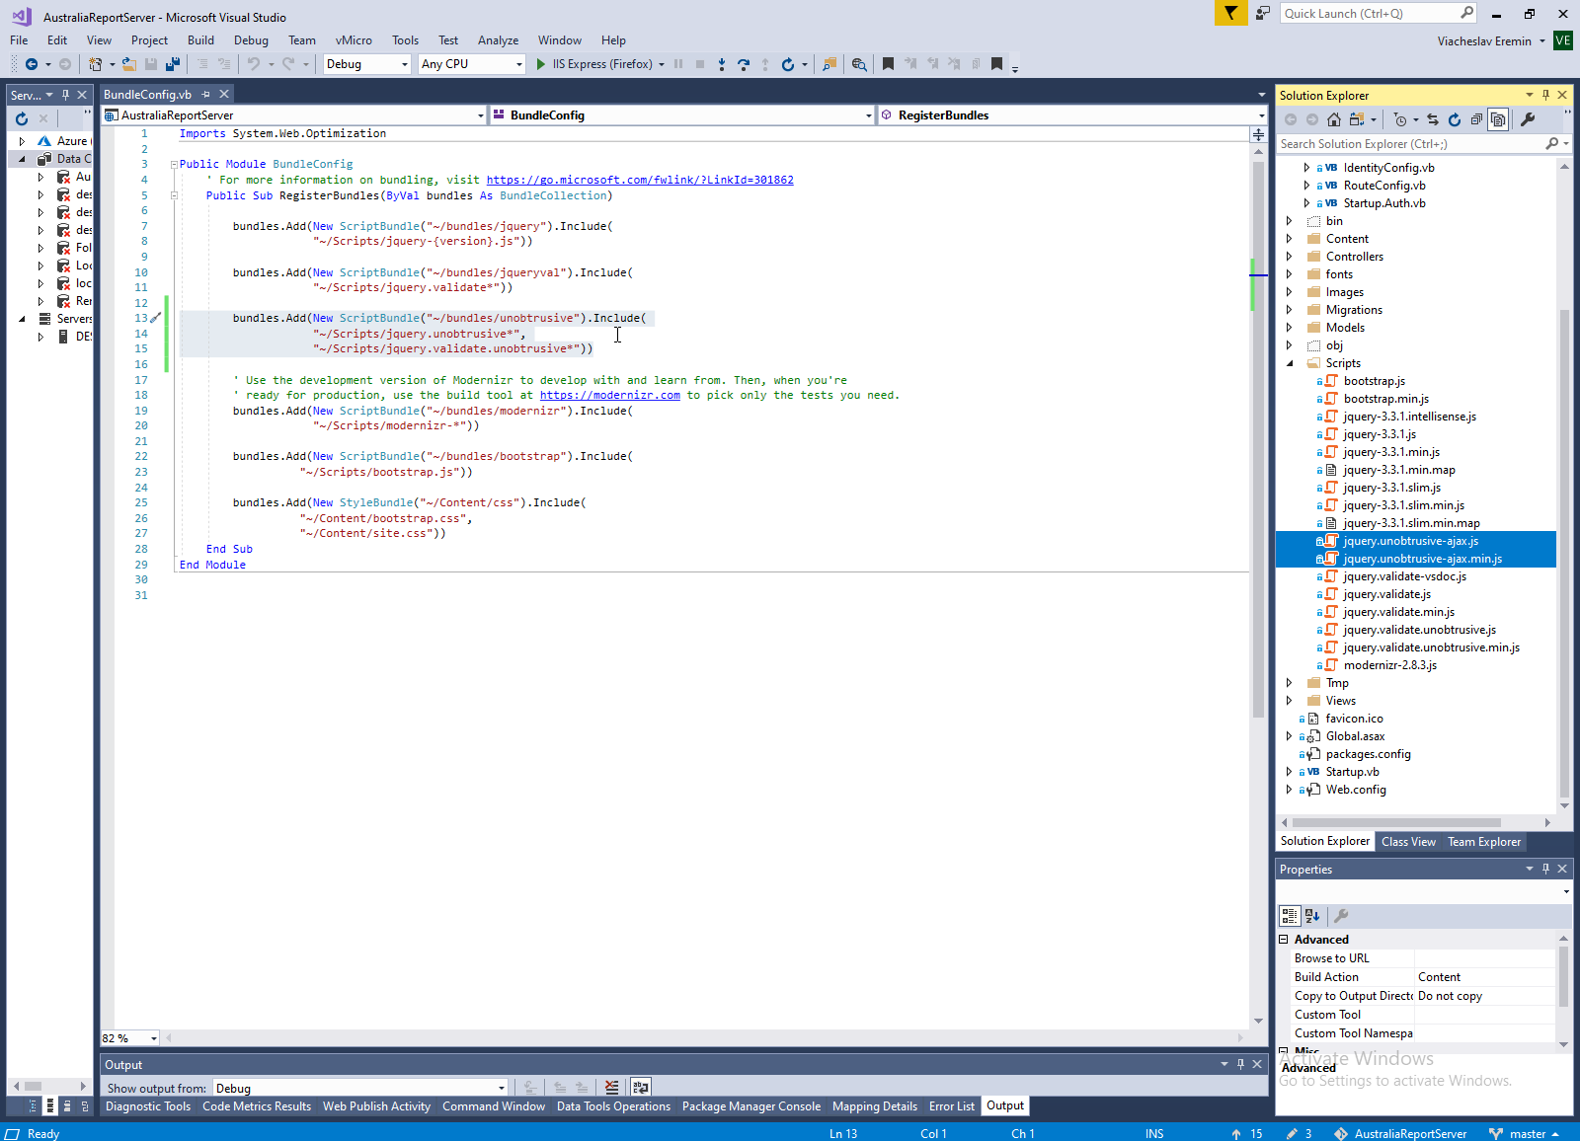Expand the Controllers folder

tap(1290, 257)
